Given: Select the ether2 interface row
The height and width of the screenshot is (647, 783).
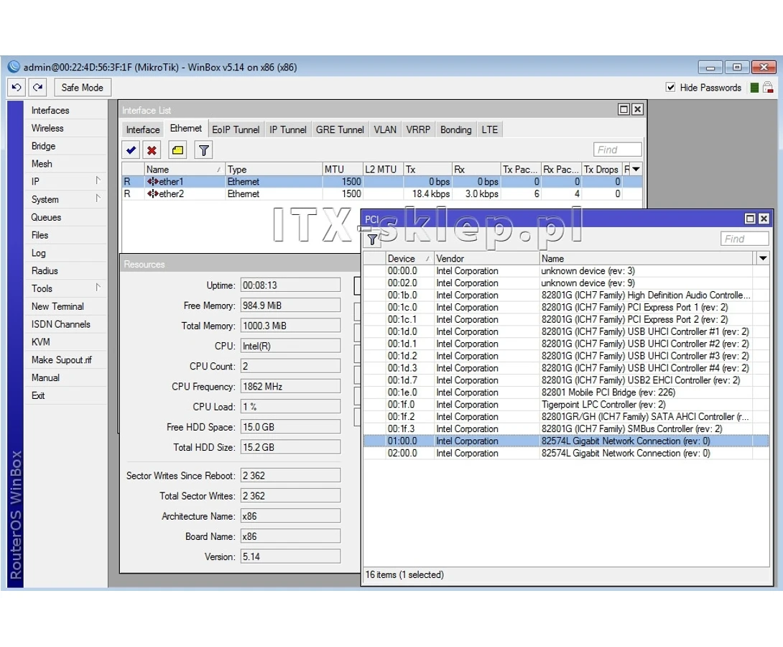Looking at the screenshot, I should click(382, 194).
